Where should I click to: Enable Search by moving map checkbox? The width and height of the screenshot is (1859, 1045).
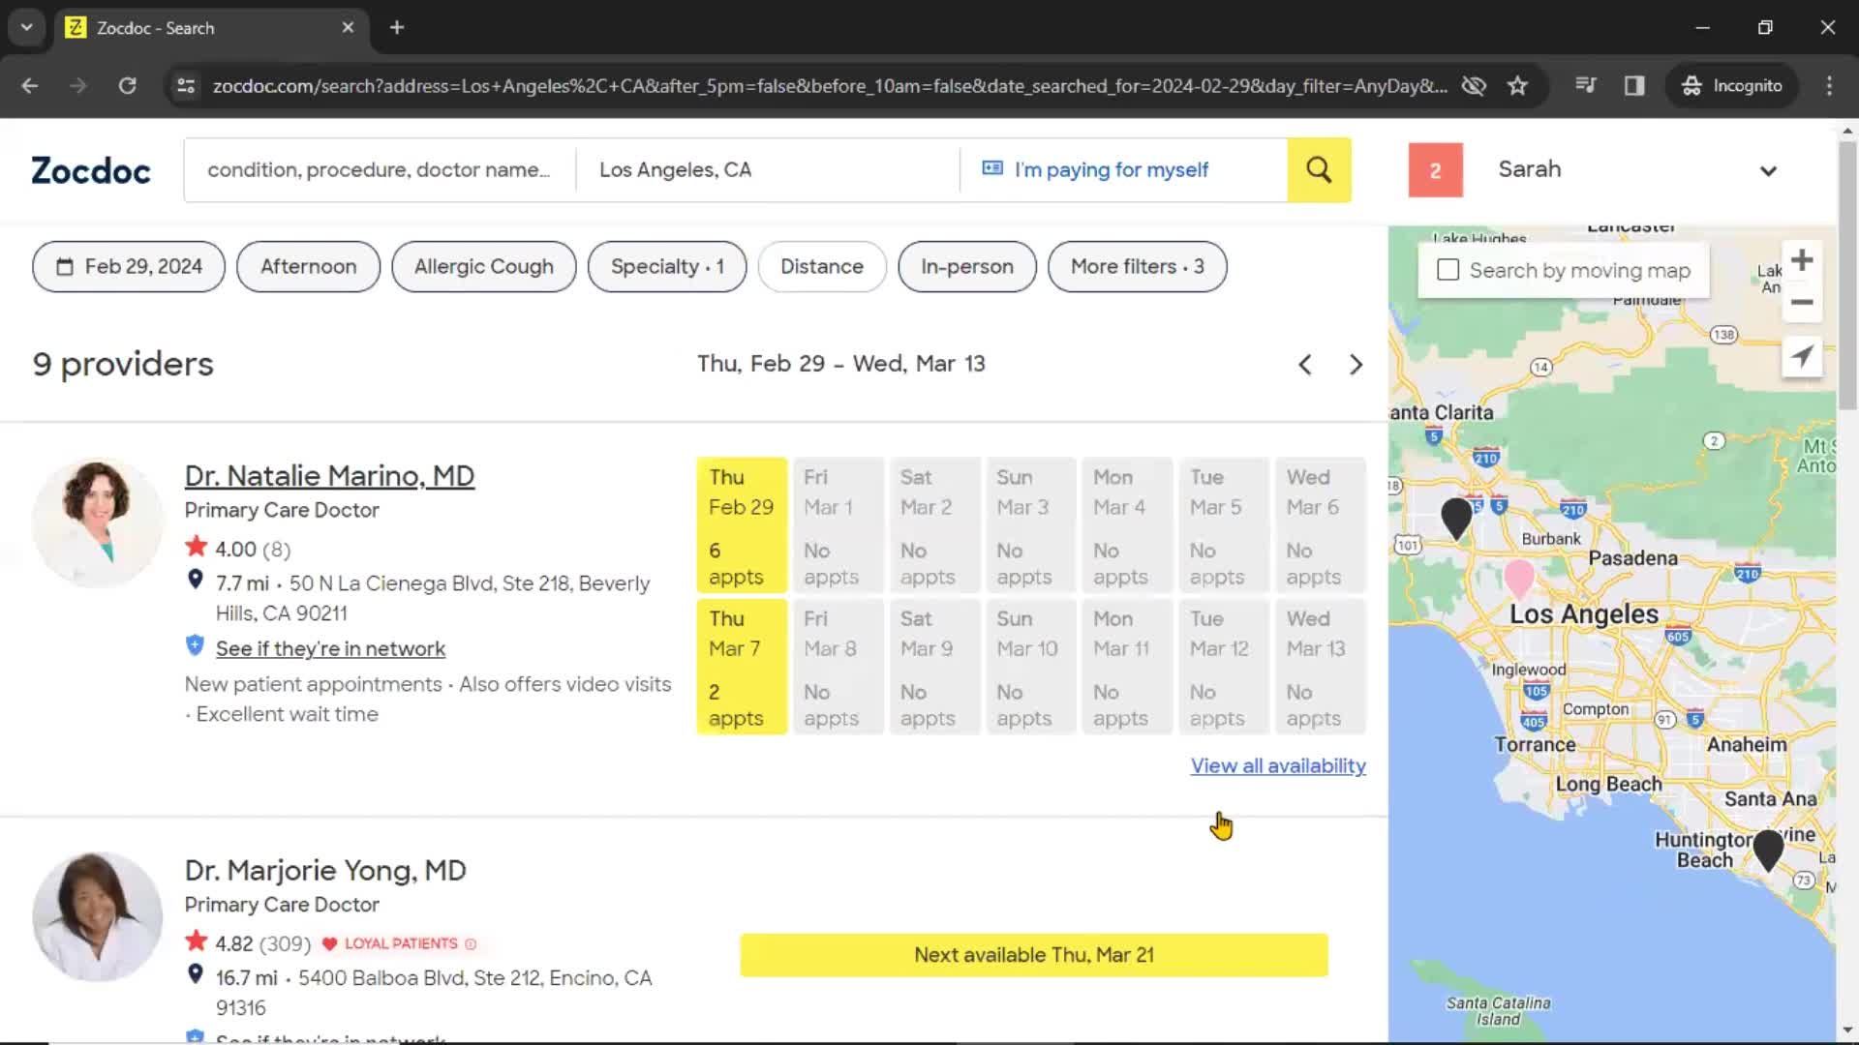coord(1448,270)
